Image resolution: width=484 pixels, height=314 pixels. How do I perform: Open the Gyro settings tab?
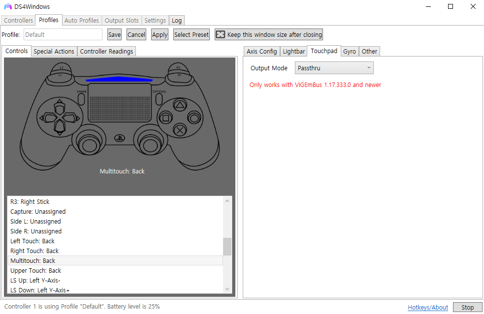point(349,51)
